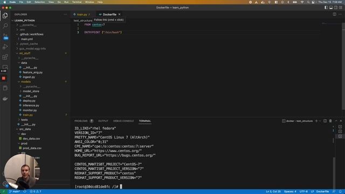The image size is (345, 194).
Task: Follow the centos link in editor
Action: pyautogui.click(x=97, y=25)
